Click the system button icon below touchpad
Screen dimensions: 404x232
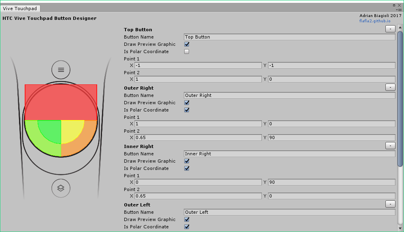pyautogui.click(x=61, y=188)
